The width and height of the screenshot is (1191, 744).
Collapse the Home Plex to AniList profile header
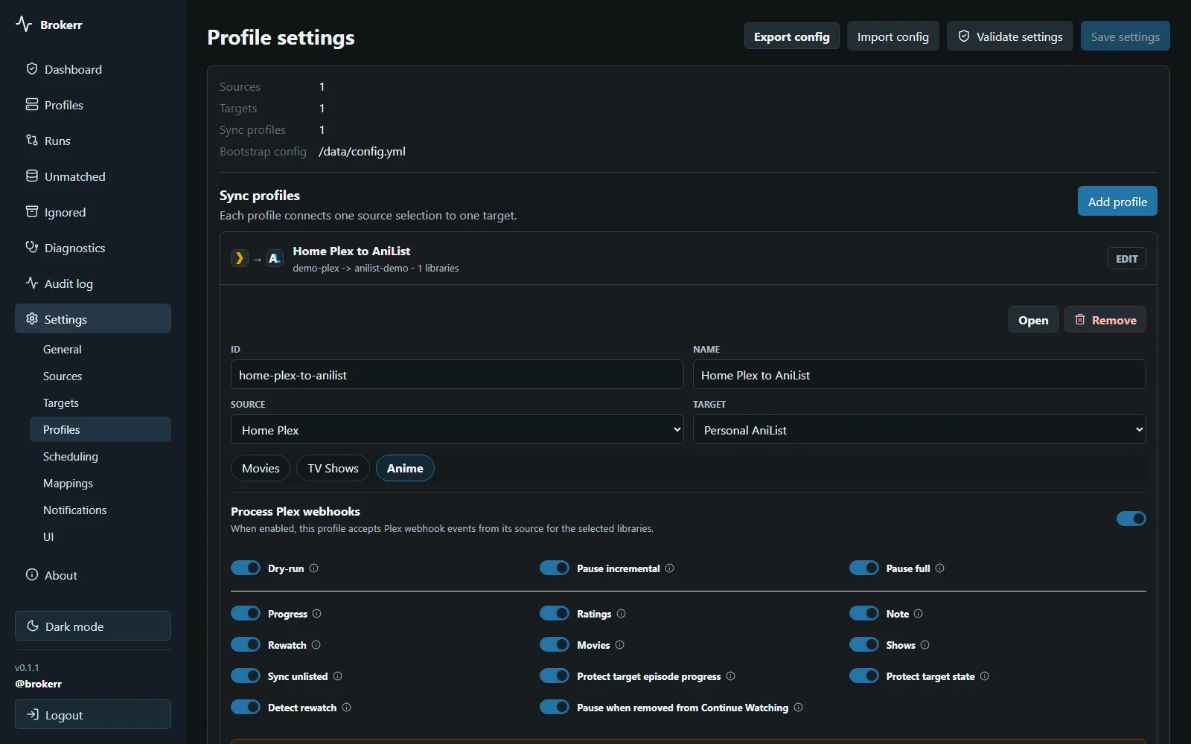tap(688, 258)
